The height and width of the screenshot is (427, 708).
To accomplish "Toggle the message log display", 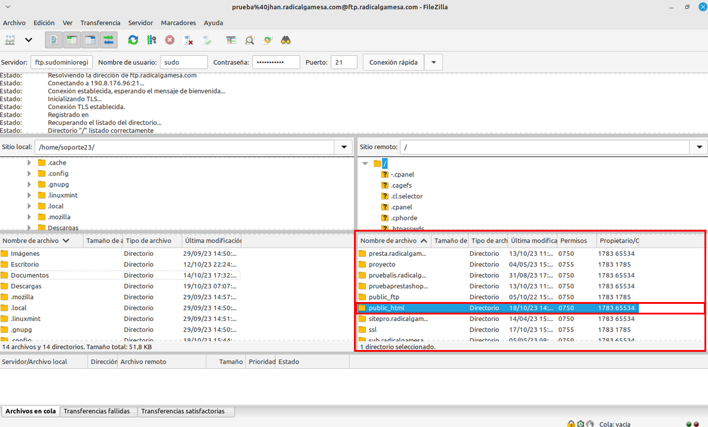I will click(x=54, y=40).
